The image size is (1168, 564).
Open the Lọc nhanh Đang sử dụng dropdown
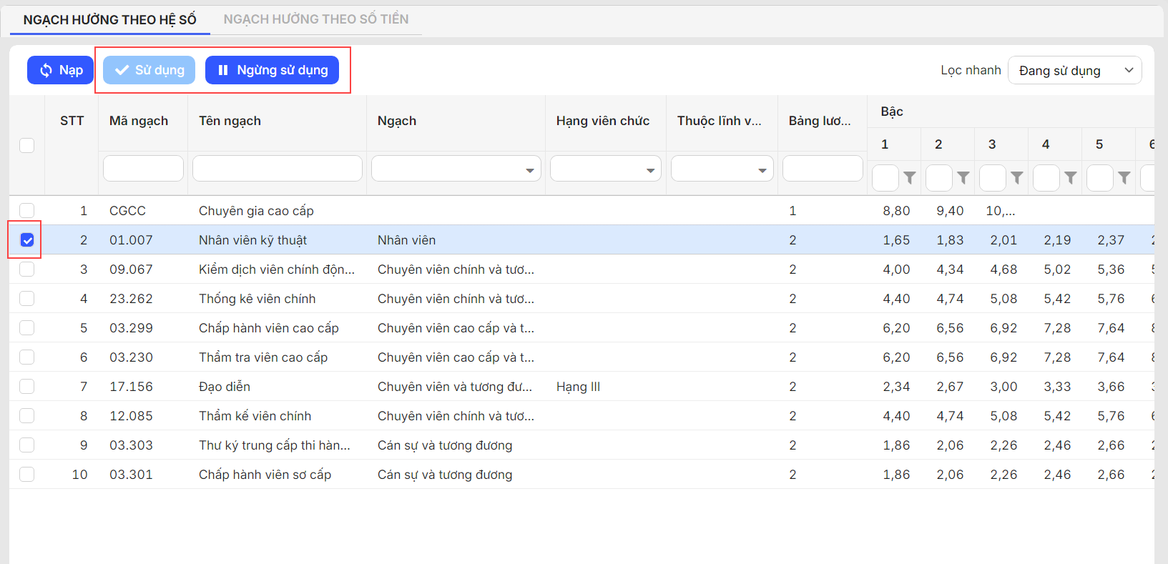point(1074,70)
